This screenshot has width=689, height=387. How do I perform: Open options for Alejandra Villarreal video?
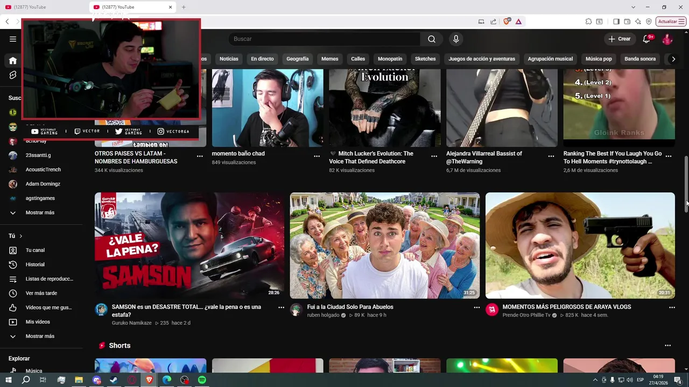click(551, 156)
